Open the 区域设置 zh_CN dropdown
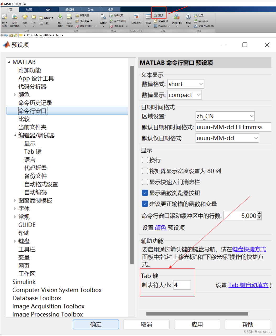The width and height of the screenshot is (276, 336). point(225,116)
